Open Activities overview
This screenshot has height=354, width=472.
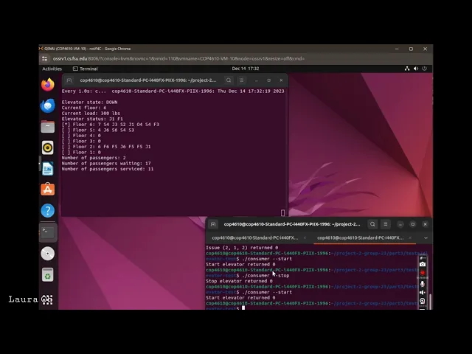click(x=52, y=69)
